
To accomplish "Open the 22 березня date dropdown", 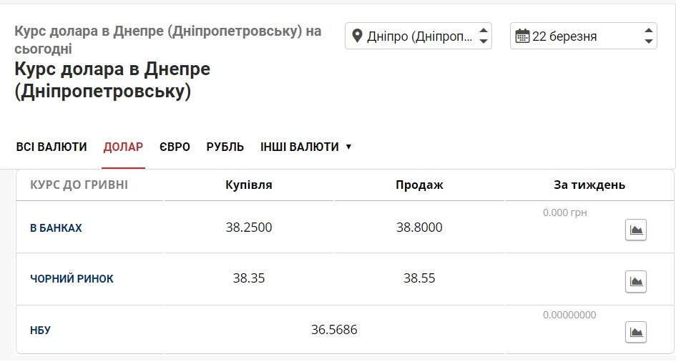I will (583, 36).
